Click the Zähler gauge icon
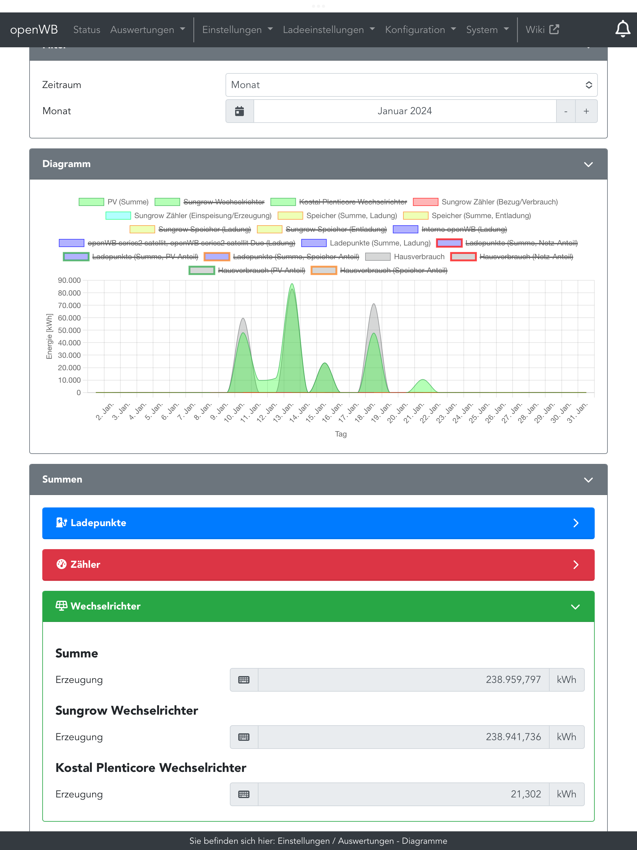The height and width of the screenshot is (850, 637). coord(62,564)
